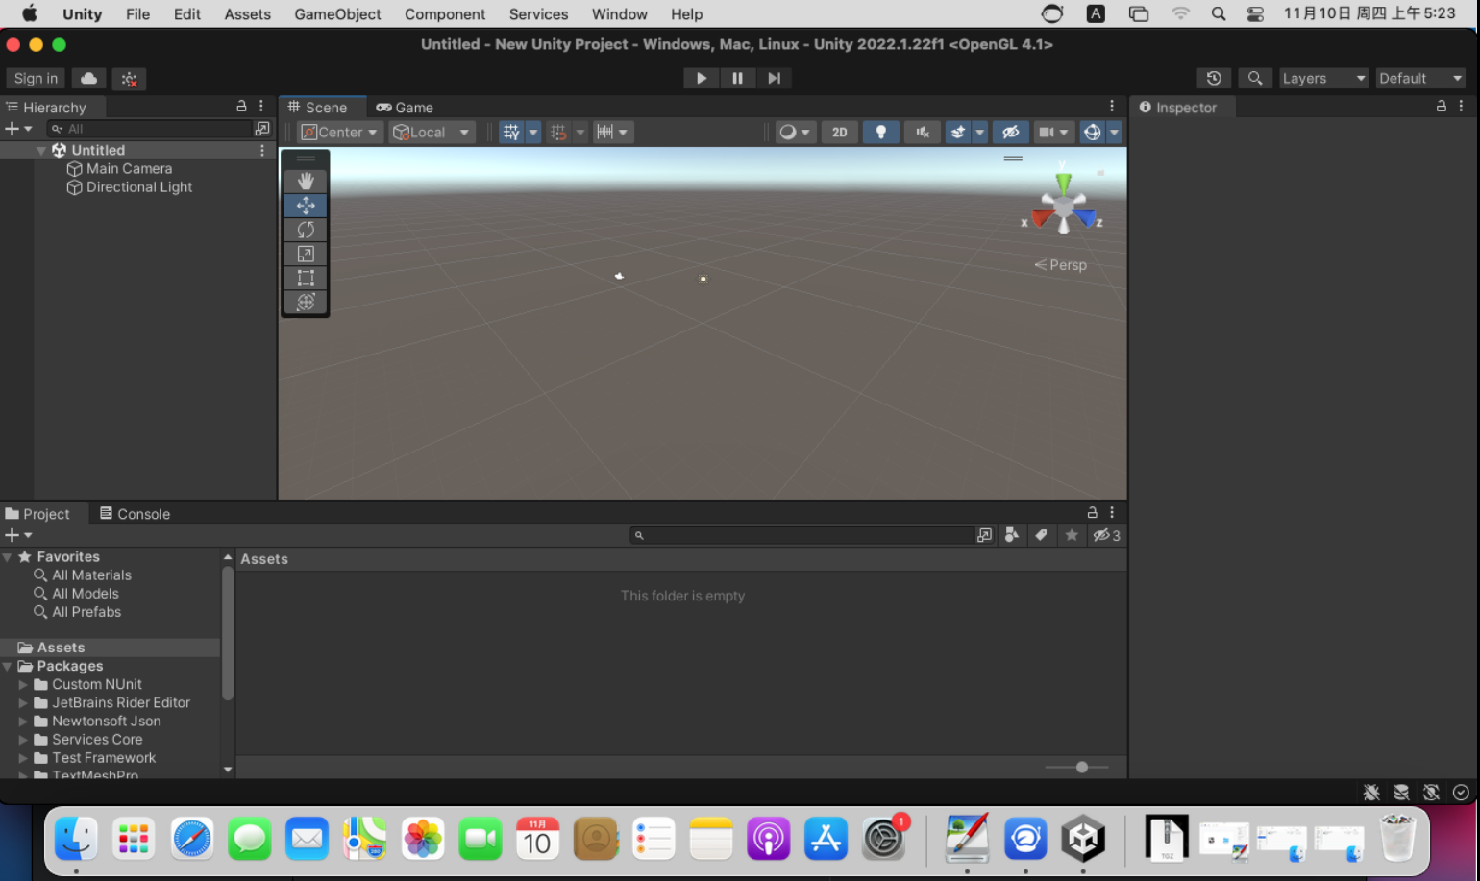The height and width of the screenshot is (881, 1480).
Task: Open the scene camera settings dropdown
Action: 1053,132
